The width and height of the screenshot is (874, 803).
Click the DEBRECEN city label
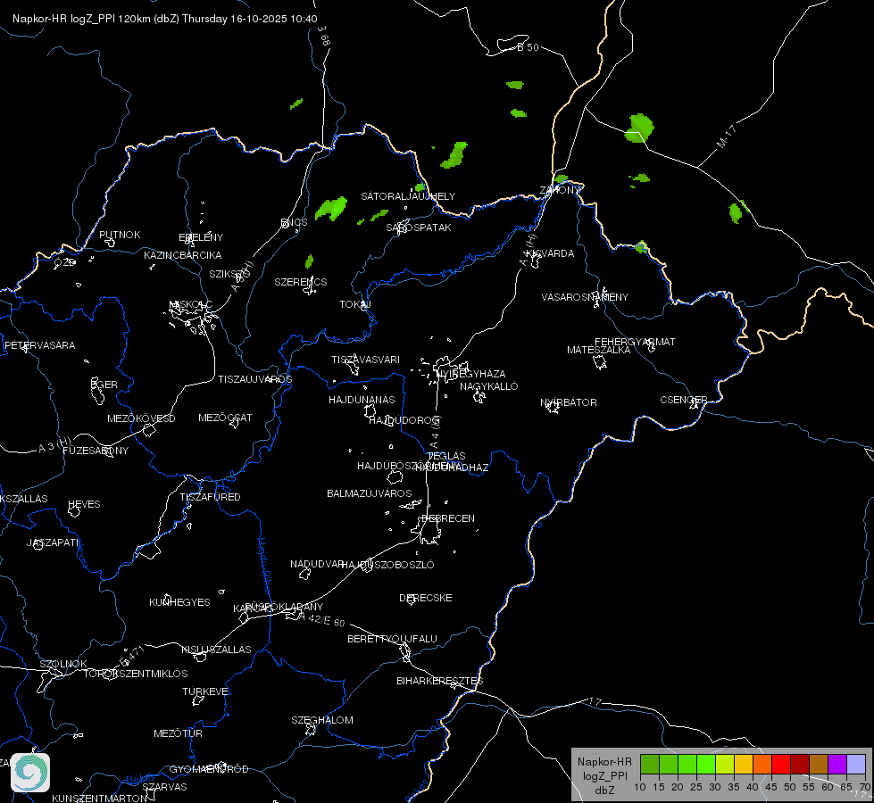pyautogui.click(x=448, y=518)
